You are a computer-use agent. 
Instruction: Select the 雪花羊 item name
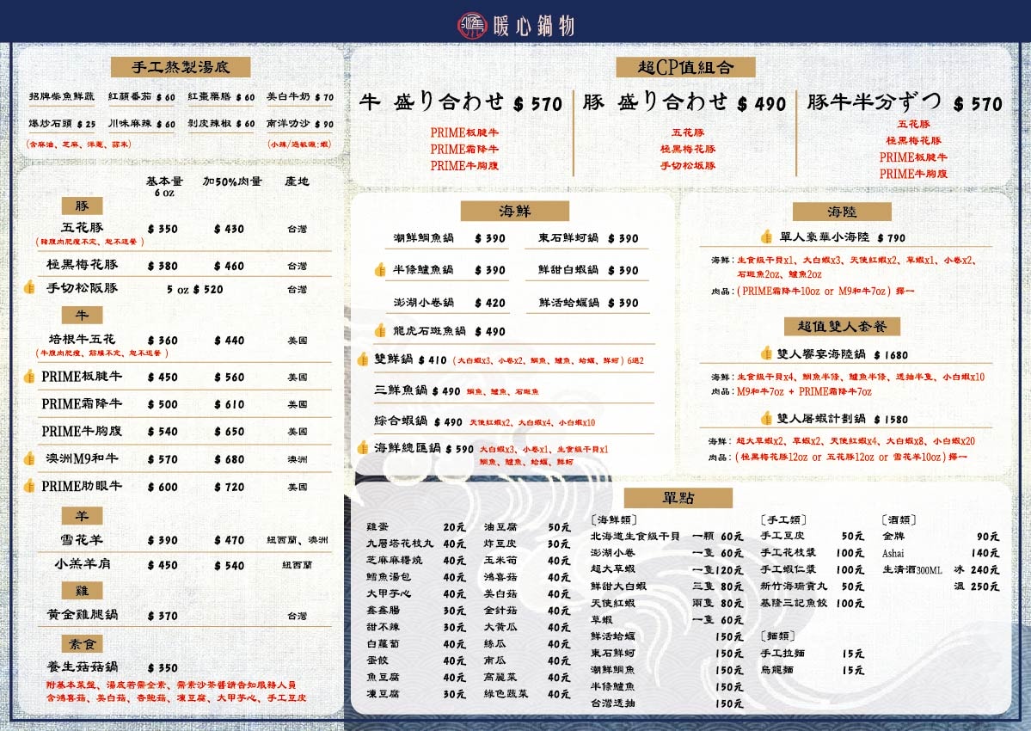[83, 540]
